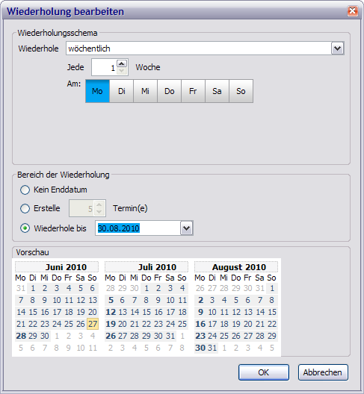Increase the Jede Woche interval spinner
Screen dimensions: 364x394
[122, 63]
